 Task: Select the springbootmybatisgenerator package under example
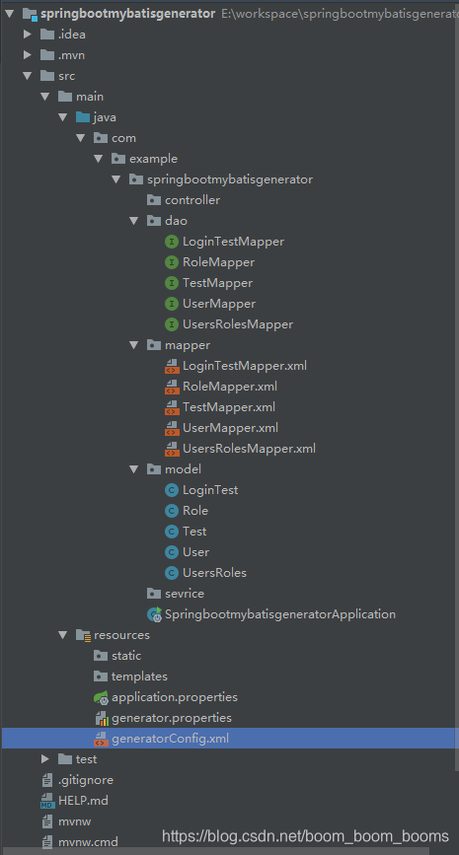[230, 179]
